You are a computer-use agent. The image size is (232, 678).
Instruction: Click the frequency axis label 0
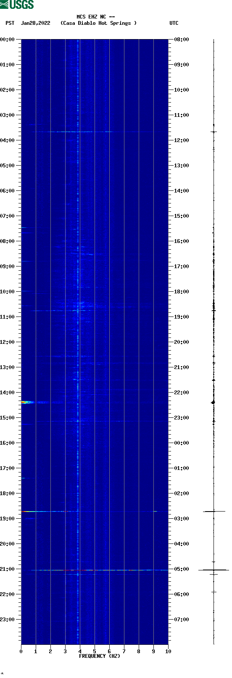[x=21, y=652]
